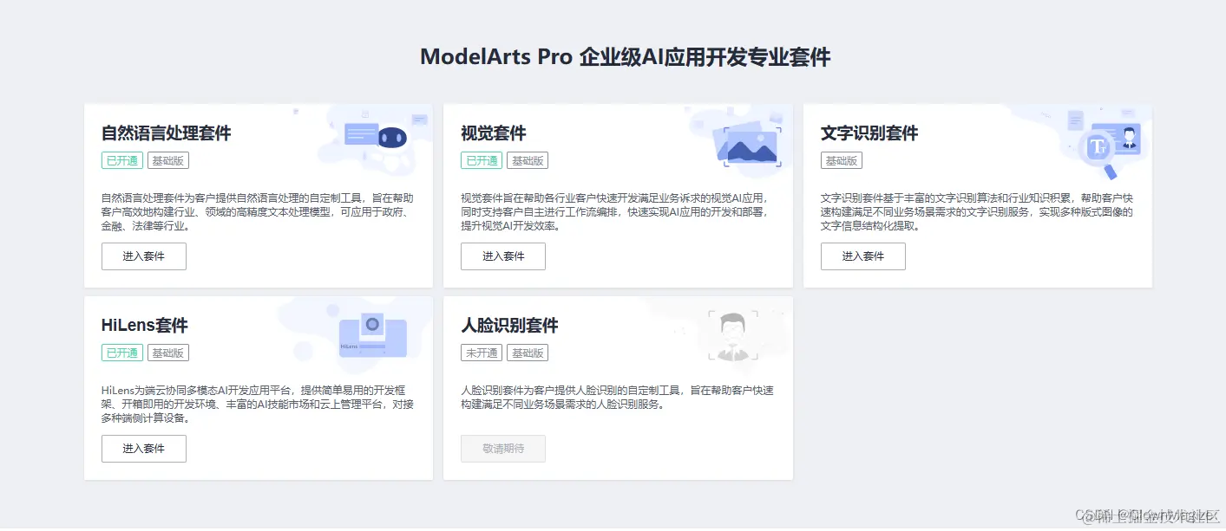Click the 已开通 badge on 视觉套件
This screenshot has height=531, width=1226.
pyautogui.click(x=481, y=159)
